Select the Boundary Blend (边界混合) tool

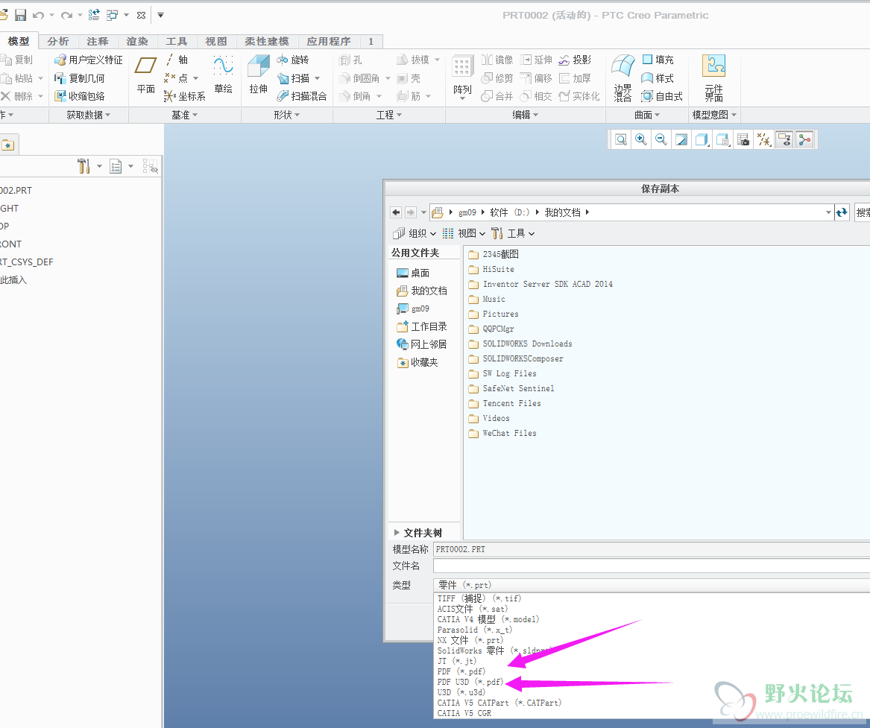click(x=623, y=78)
